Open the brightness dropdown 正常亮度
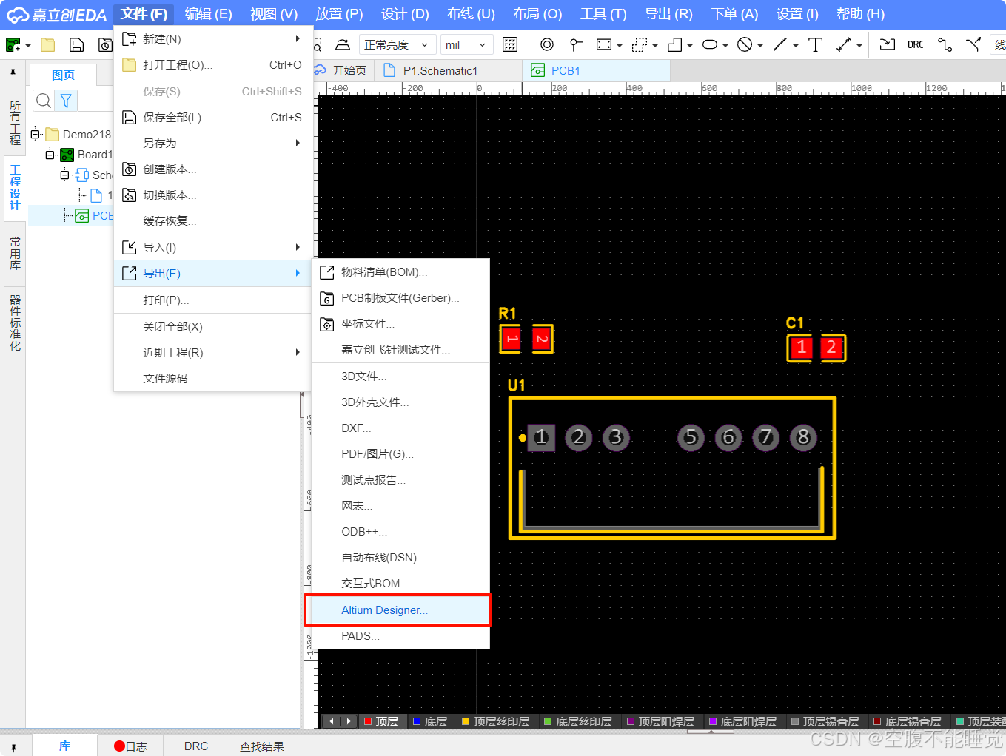This screenshot has height=756, width=1006. tap(396, 45)
